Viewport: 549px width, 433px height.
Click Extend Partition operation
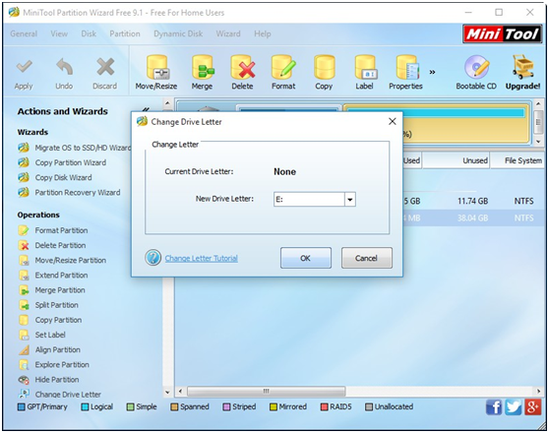coord(53,276)
